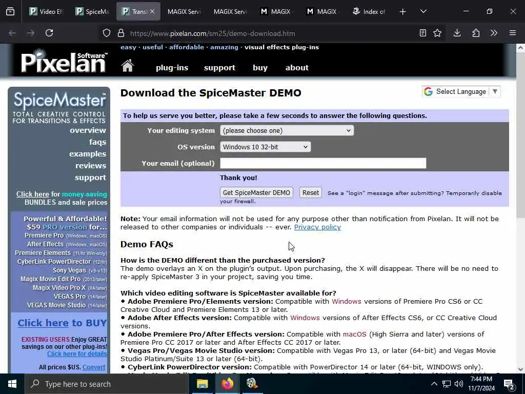
Task: Click the SpiceMaster sidebar logo
Action: [59, 107]
